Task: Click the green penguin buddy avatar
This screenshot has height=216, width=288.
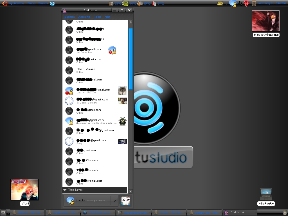Action: click(x=123, y=121)
